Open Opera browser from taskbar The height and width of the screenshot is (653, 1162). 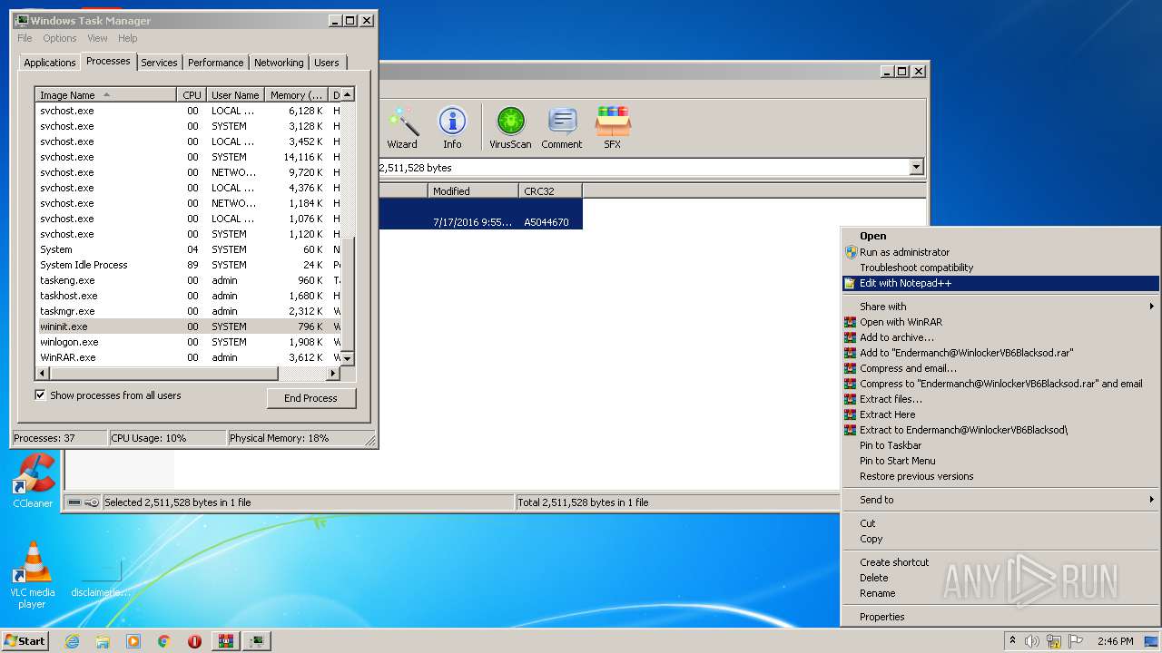[x=194, y=641]
